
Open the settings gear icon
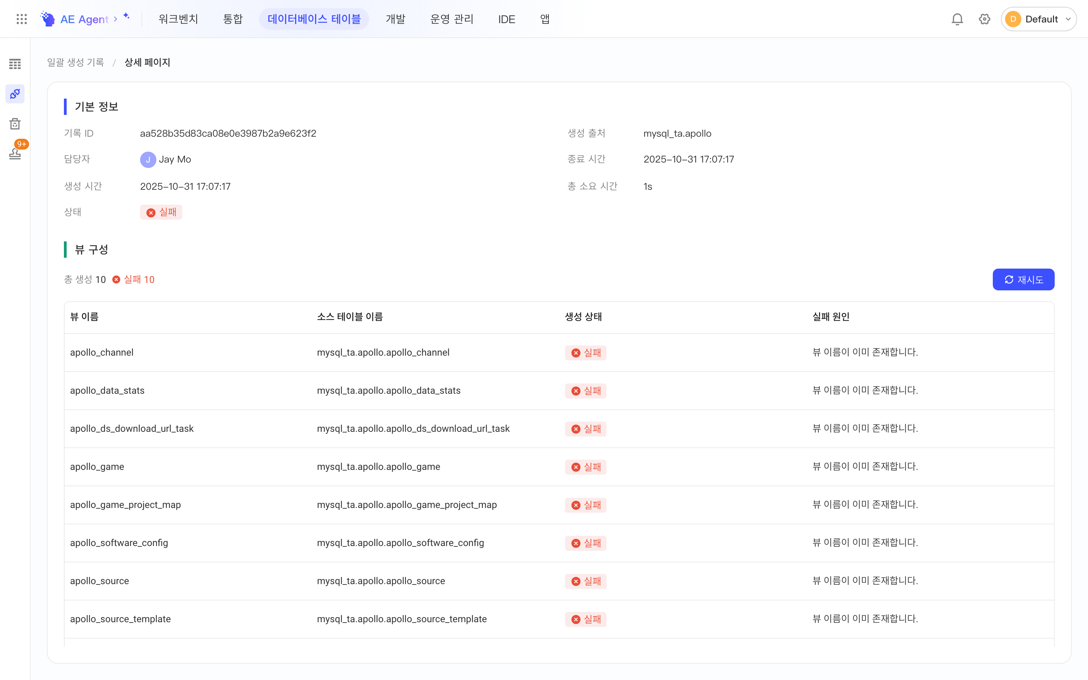pos(984,19)
